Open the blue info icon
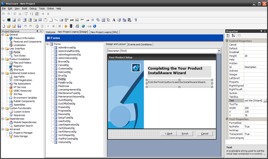 [x=95, y=26]
